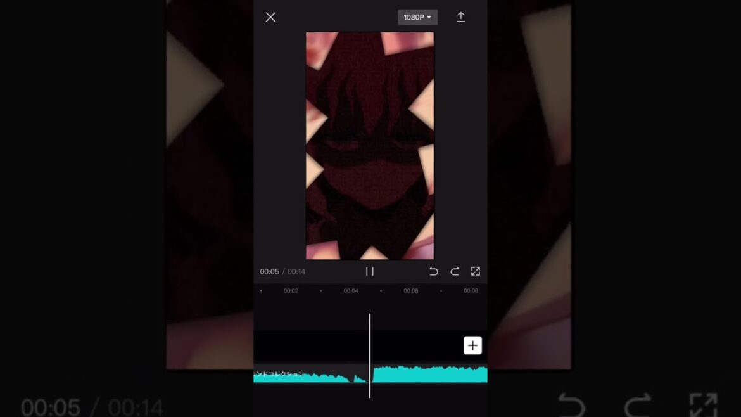The image size is (741, 417).
Task: Click the small arrow beside 1080P
Action: click(x=429, y=17)
